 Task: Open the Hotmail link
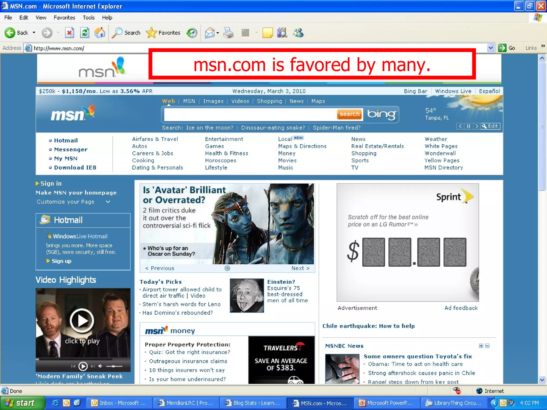(x=66, y=140)
